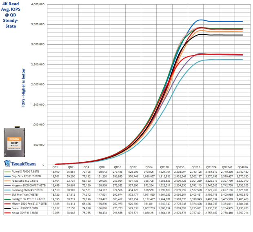Click the FlumeIO F5900 7.68TB legend label
Image resolution: width=253 pixels, height=232 pixels.
pyautogui.click(x=25, y=172)
